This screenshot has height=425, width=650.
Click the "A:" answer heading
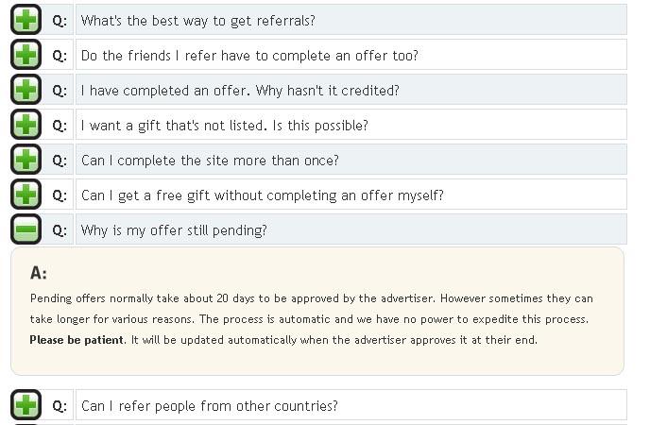[38, 273]
